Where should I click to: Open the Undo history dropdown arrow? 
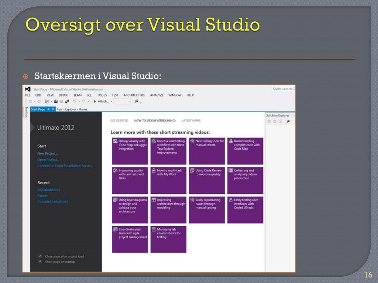pos(79,102)
